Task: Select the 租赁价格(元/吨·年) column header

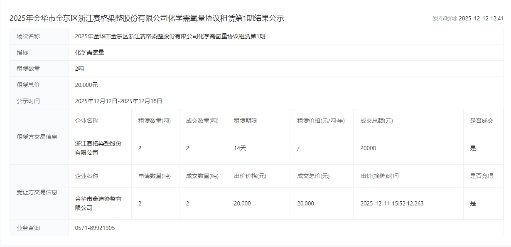Action: (x=321, y=121)
